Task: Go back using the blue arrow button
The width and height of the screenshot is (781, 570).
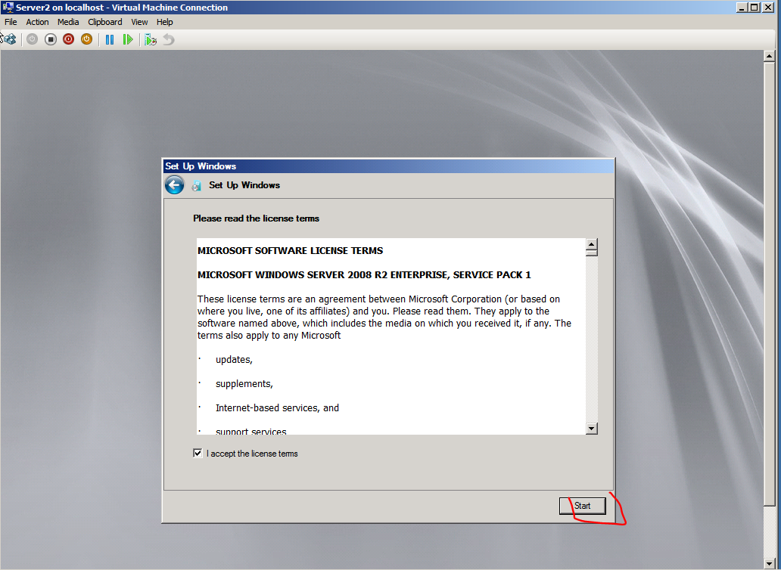Action: coord(174,185)
